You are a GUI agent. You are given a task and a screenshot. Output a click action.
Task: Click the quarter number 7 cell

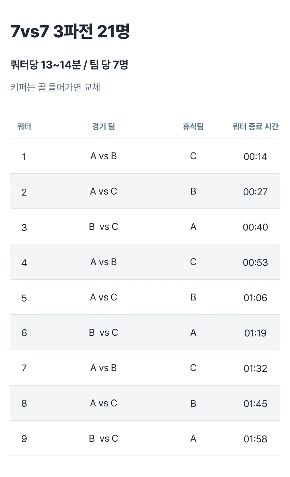point(24,368)
